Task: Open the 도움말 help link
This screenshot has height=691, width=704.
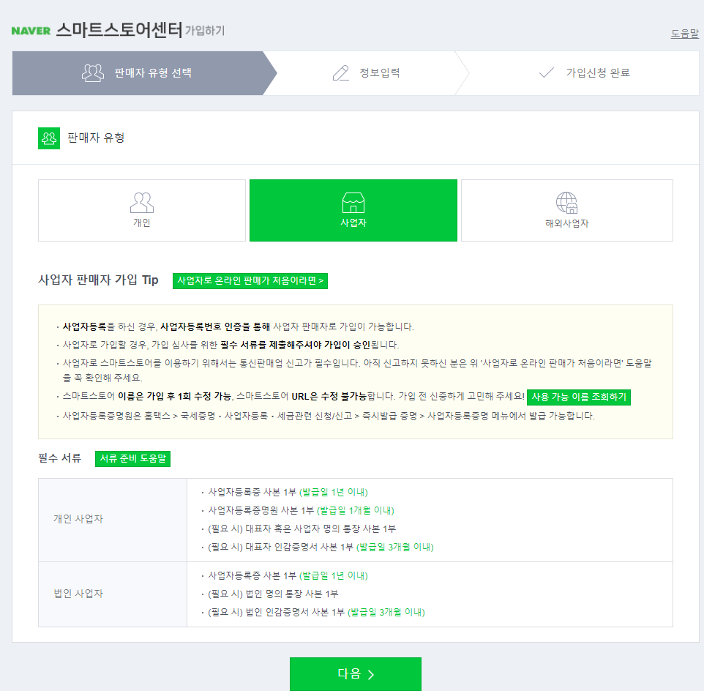Action: [x=685, y=34]
